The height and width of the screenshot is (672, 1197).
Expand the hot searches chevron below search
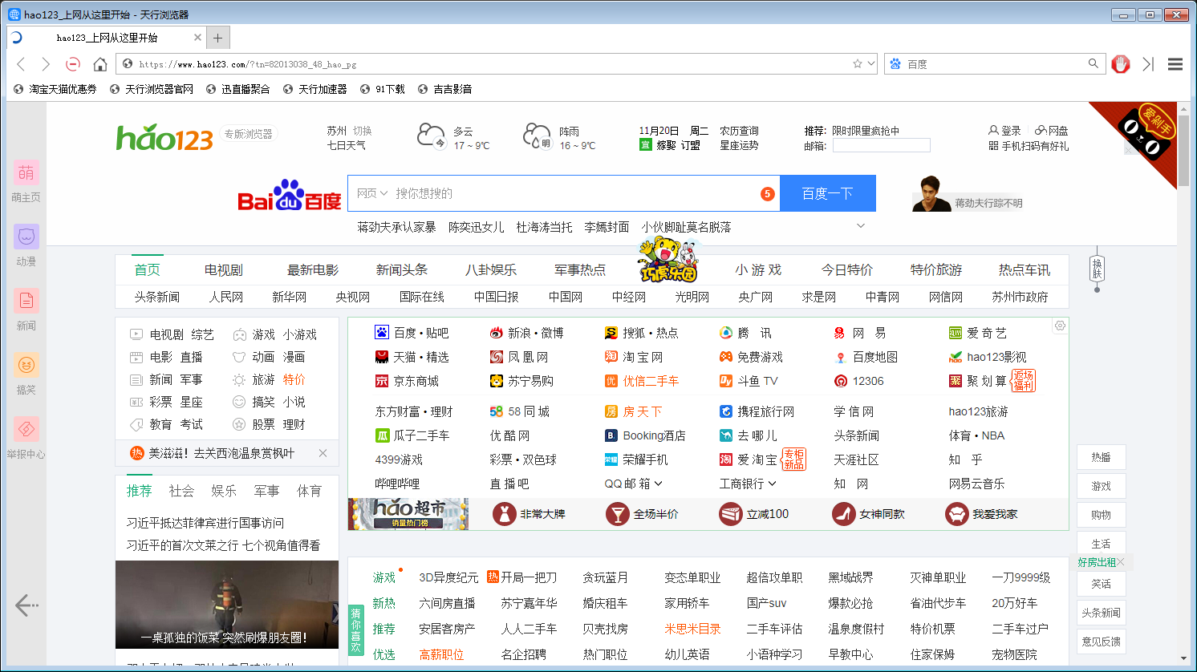(861, 226)
